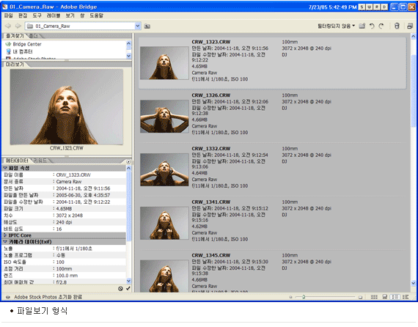The height and width of the screenshot is (327, 418).
Task: Switch to compact mode icon
Action: 410,26
